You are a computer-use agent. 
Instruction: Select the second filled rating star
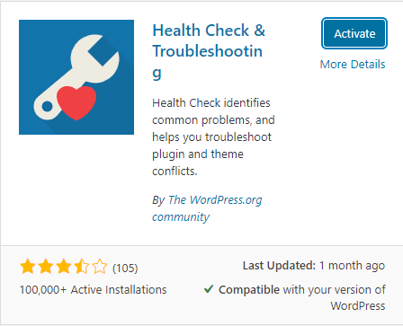point(46,267)
